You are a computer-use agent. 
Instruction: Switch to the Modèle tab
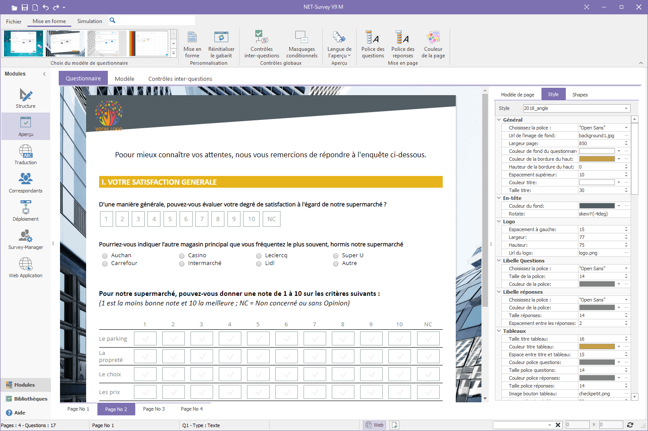pos(124,79)
